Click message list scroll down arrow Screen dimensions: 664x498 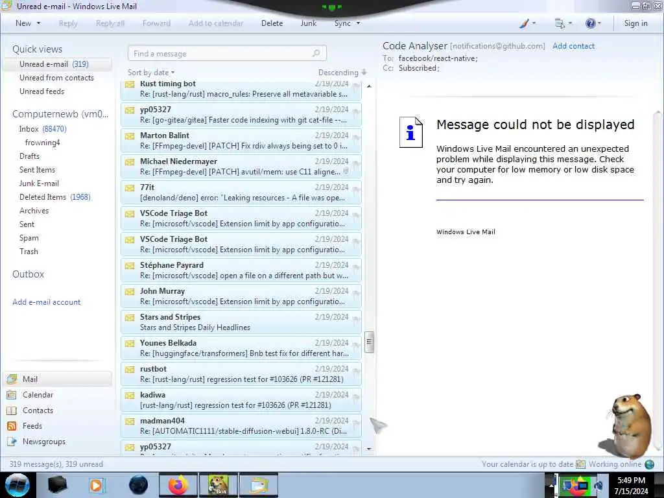pyautogui.click(x=369, y=449)
